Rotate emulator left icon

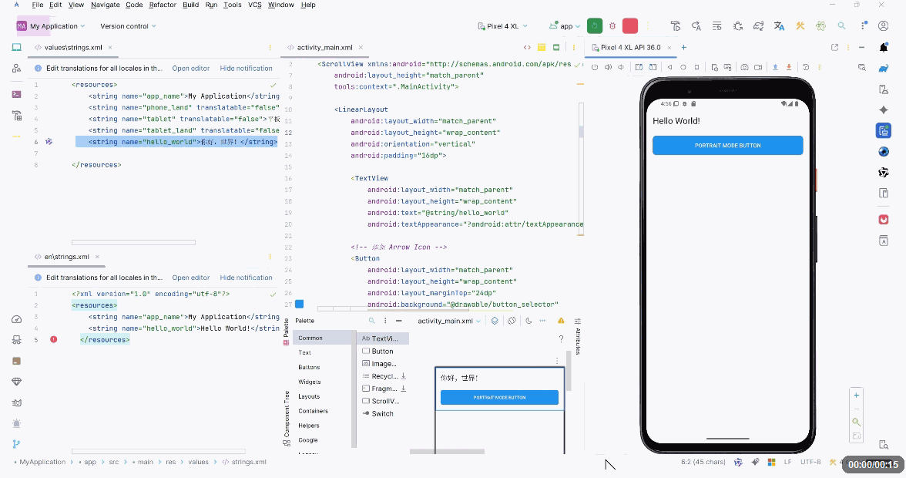click(639, 67)
